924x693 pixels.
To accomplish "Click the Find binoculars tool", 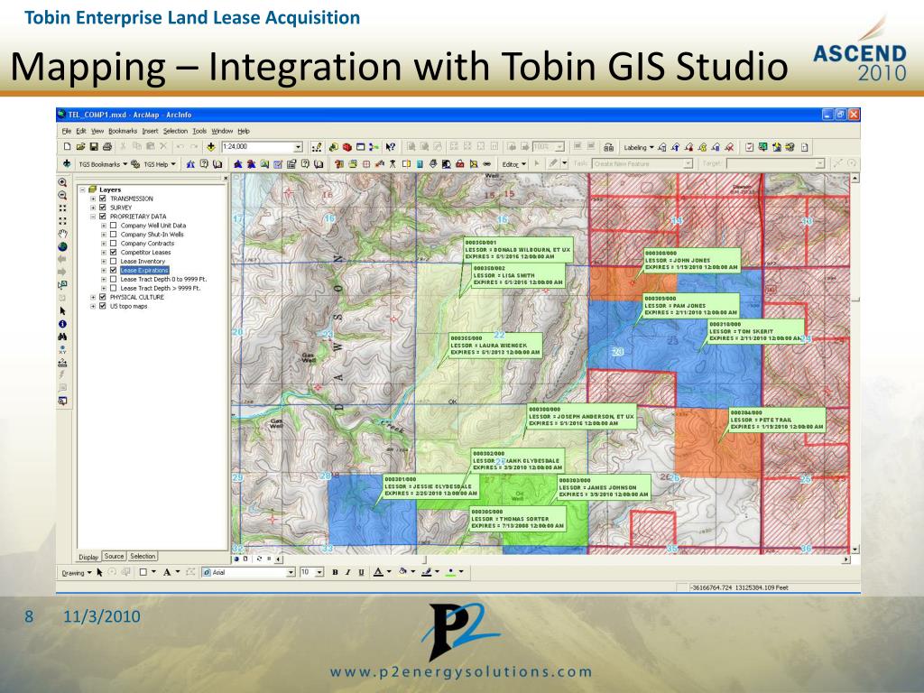I will (x=62, y=337).
